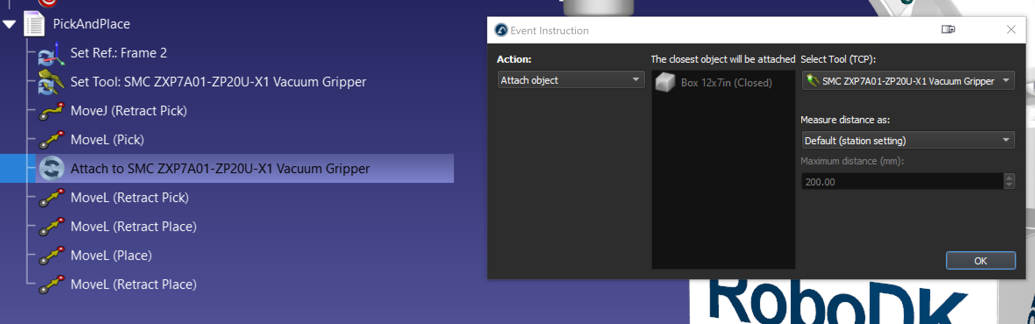
Task: Click the PickAndPlace program icon
Action: click(34, 24)
